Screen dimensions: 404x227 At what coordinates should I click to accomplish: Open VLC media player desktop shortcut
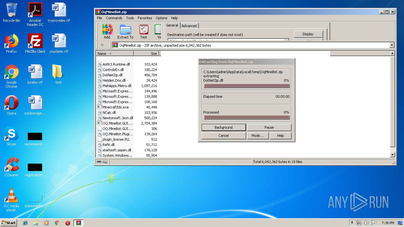(x=11, y=200)
